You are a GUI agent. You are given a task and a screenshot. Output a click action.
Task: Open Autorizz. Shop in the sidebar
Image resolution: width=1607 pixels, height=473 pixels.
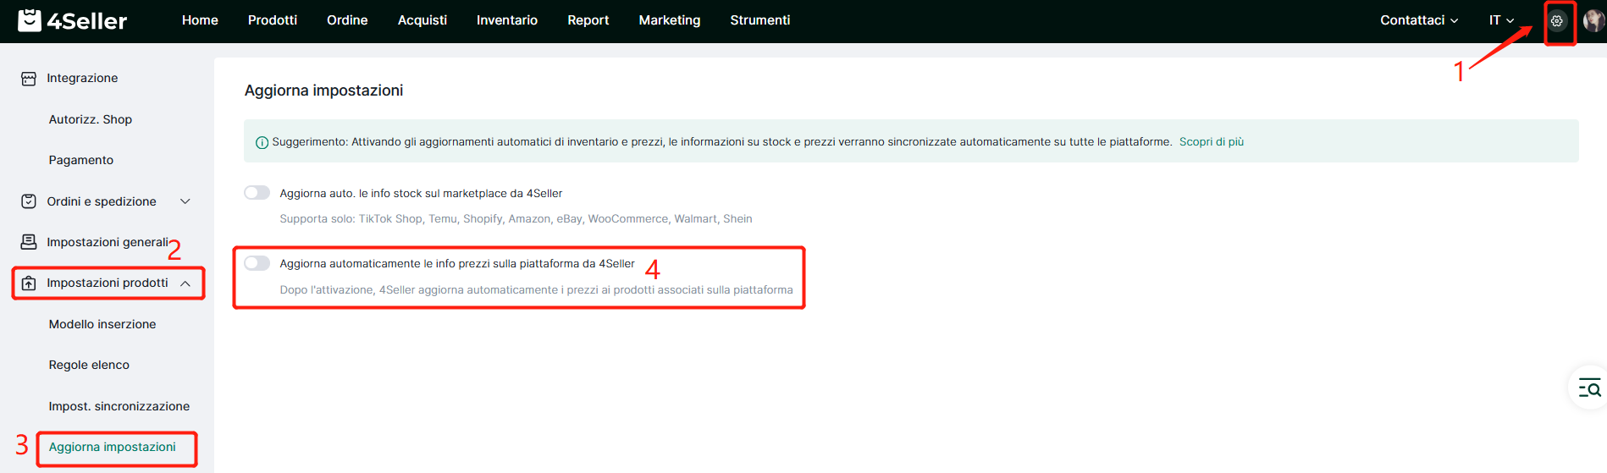(x=91, y=119)
